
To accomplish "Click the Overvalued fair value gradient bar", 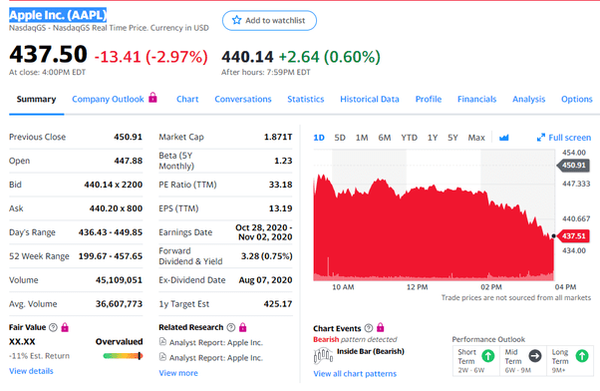I will 123,356.
